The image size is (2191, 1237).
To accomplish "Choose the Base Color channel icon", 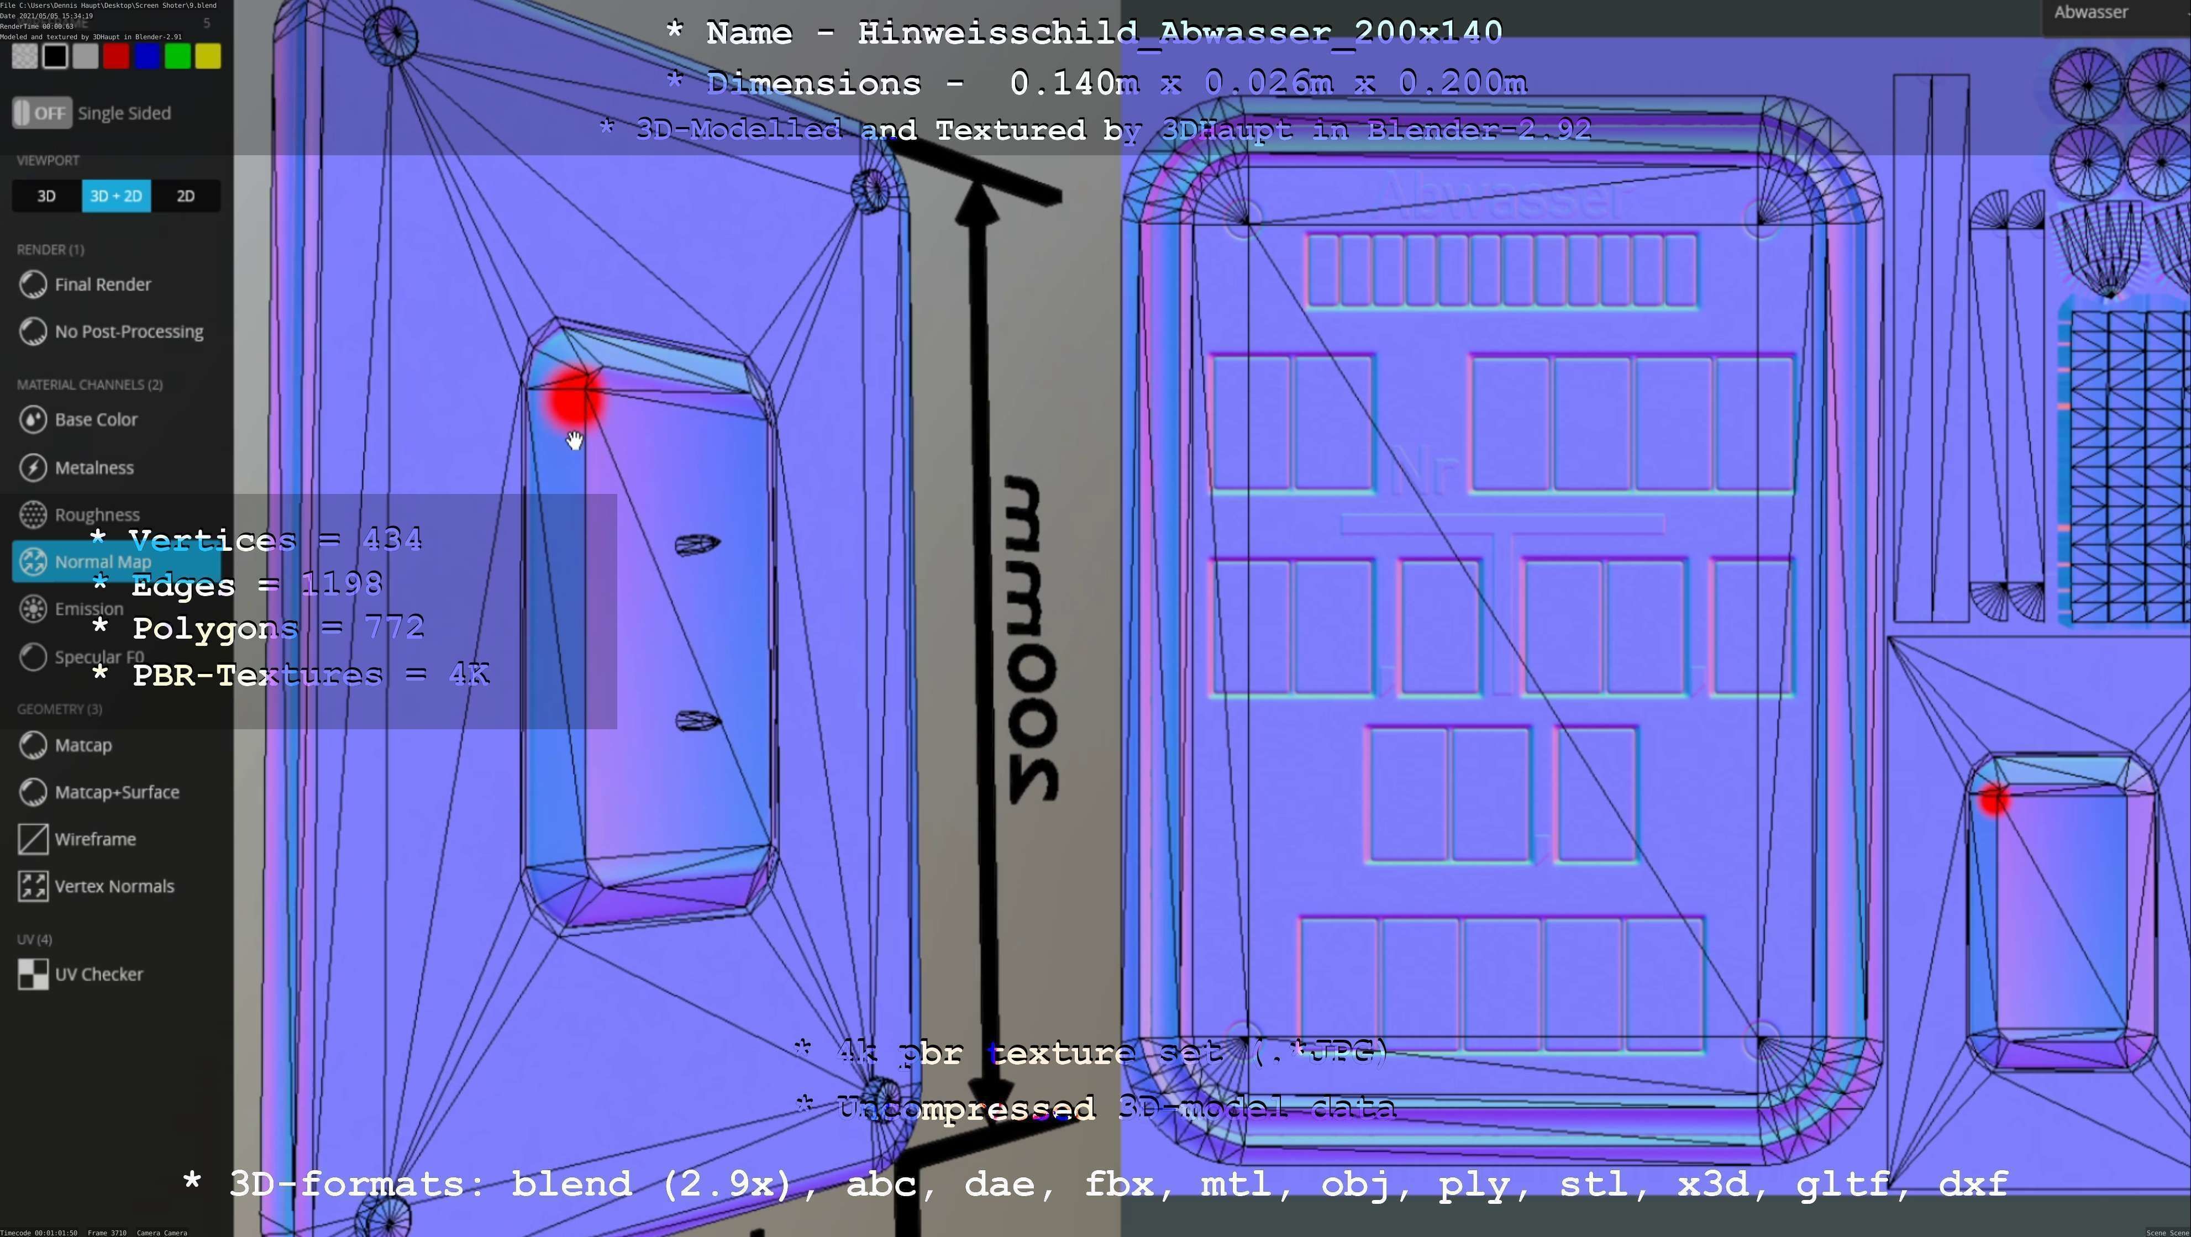I will (x=33, y=419).
